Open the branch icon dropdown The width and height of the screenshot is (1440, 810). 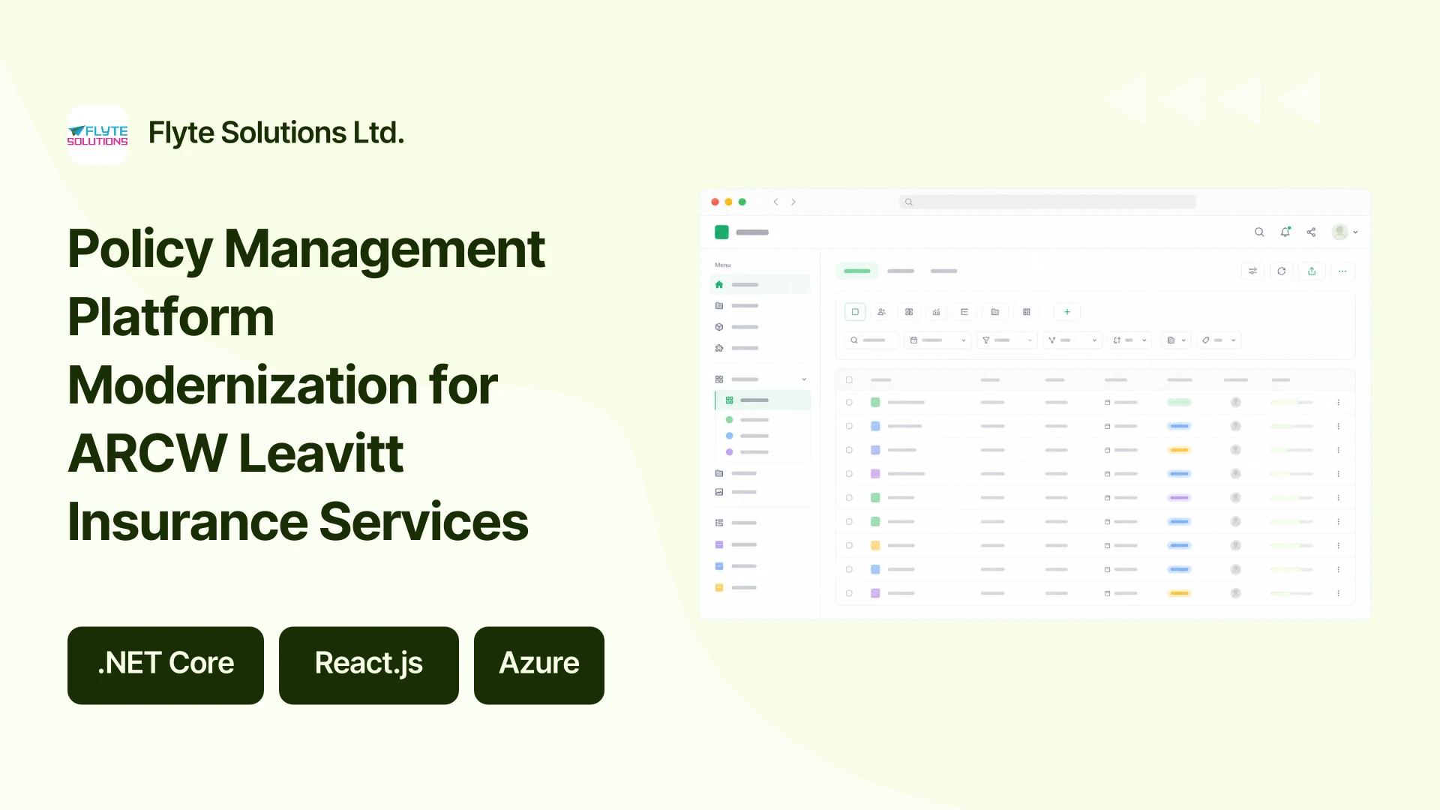pyautogui.click(x=1072, y=340)
